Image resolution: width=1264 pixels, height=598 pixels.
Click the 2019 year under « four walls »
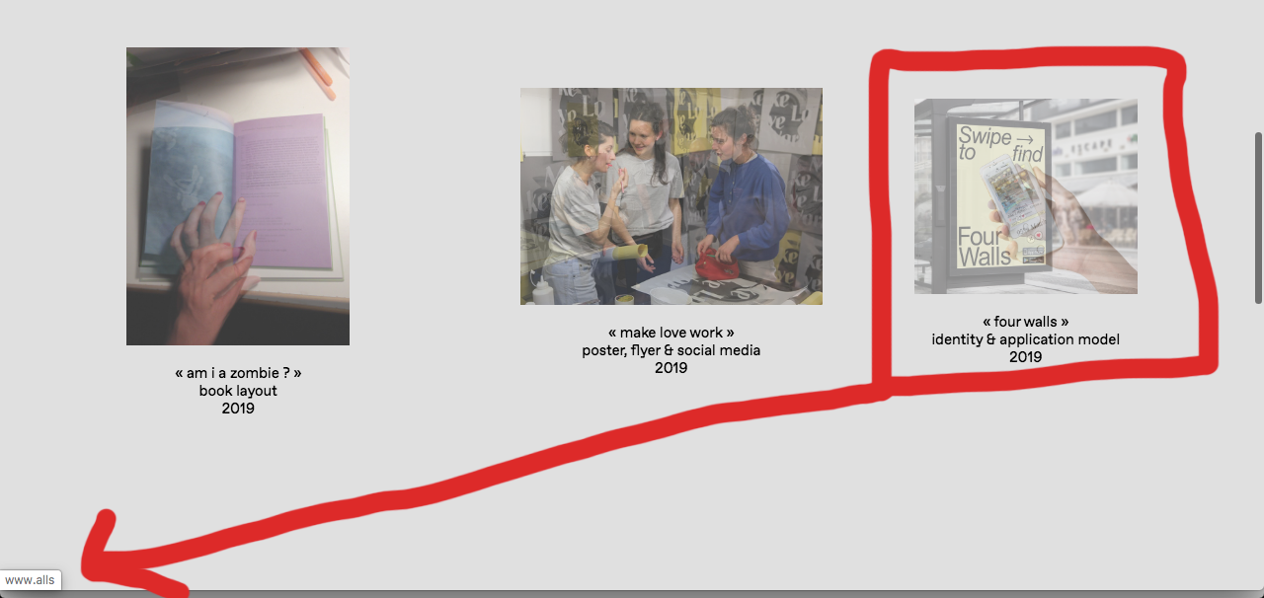tap(1026, 357)
